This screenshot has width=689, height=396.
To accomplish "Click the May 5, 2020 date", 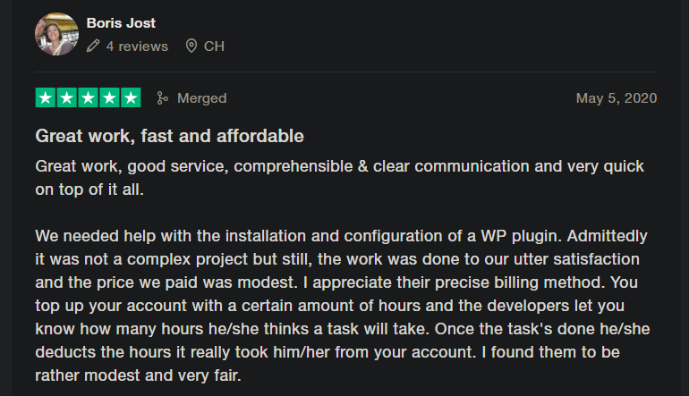I will pyautogui.click(x=617, y=98).
